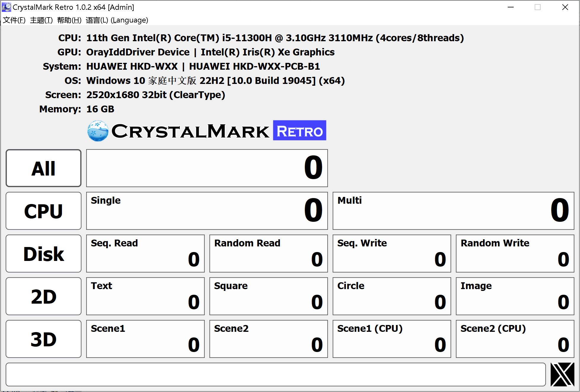The height and width of the screenshot is (392, 580).
Task: Click the CrystalMark Retro logo banner
Action: pos(207,131)
